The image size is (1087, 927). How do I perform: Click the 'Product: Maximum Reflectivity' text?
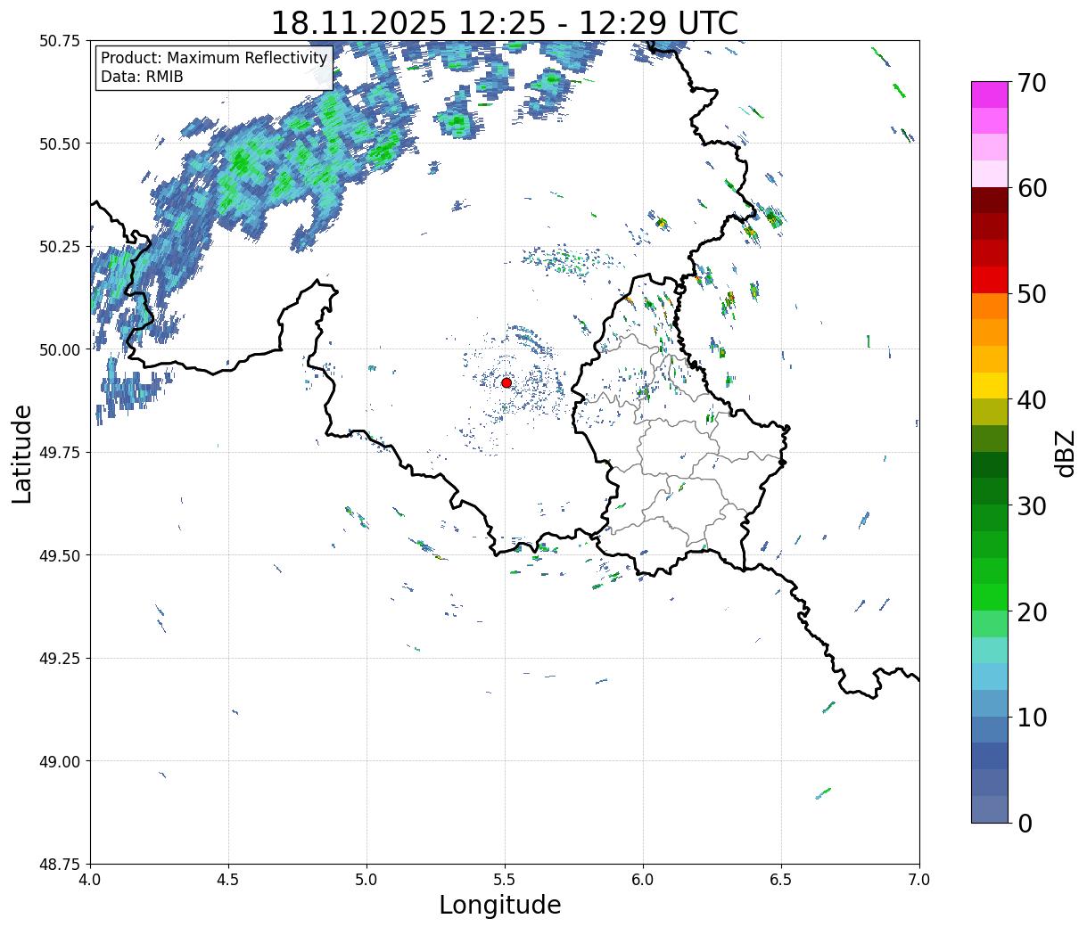[x=214, y=58]
